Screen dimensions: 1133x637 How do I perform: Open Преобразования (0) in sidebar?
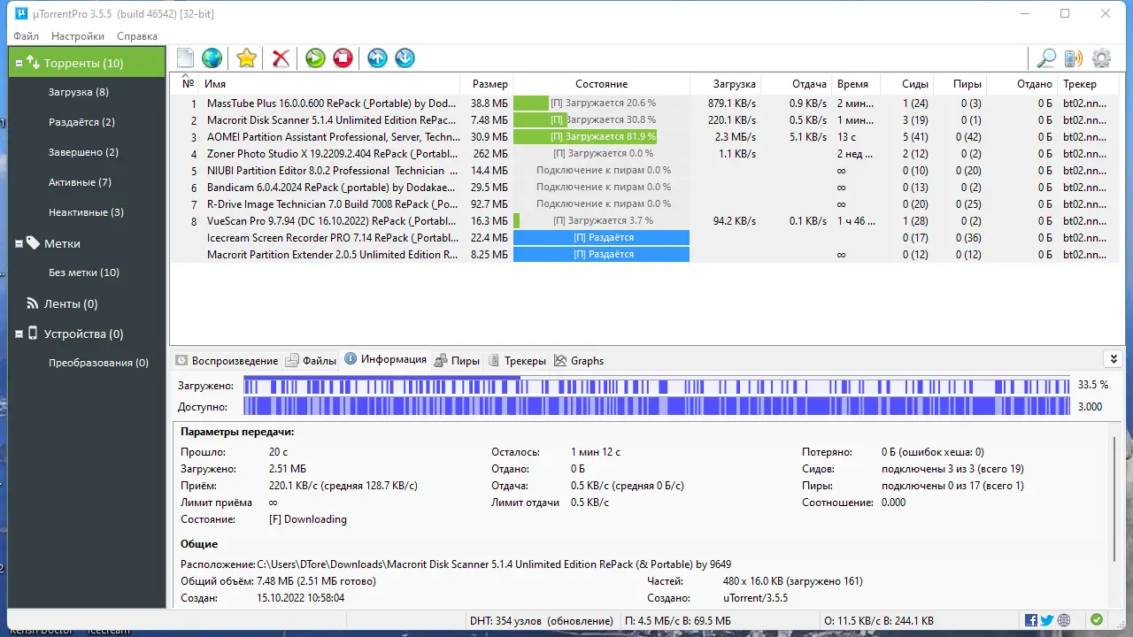98,363
